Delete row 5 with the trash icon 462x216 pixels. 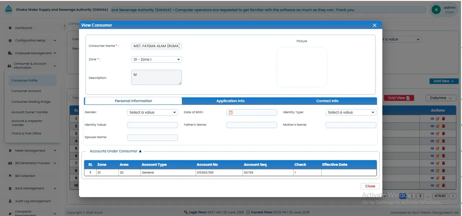click(x=444, y=148)
